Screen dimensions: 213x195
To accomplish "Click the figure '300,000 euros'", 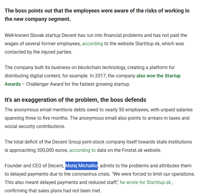I will click(52, 150).
